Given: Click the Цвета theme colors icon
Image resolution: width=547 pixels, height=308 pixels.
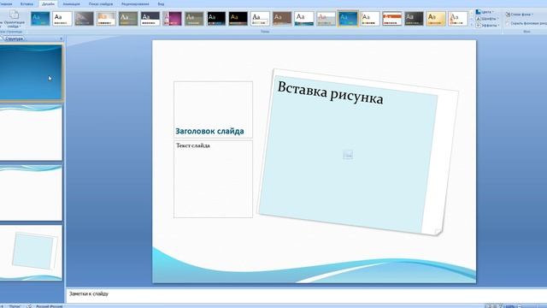Looking at the screenshot, I should [x=478, y=12].
